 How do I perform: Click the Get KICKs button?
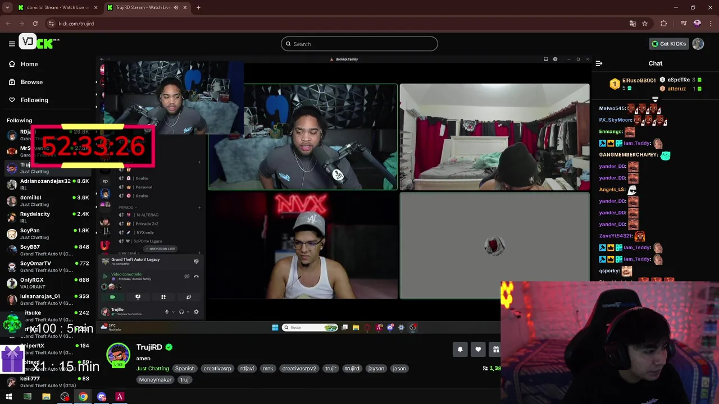668,44
